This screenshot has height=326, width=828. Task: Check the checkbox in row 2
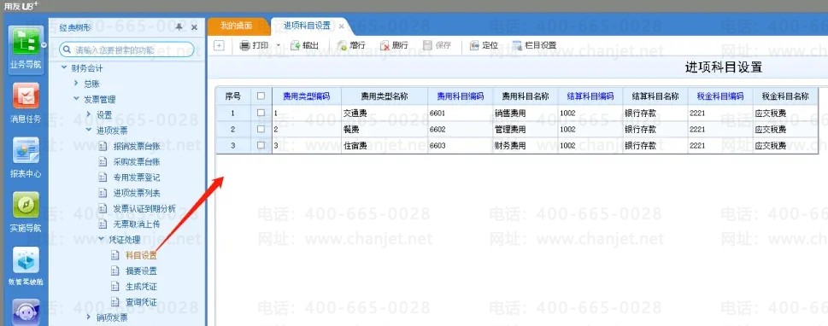click(x=261, y=129)
